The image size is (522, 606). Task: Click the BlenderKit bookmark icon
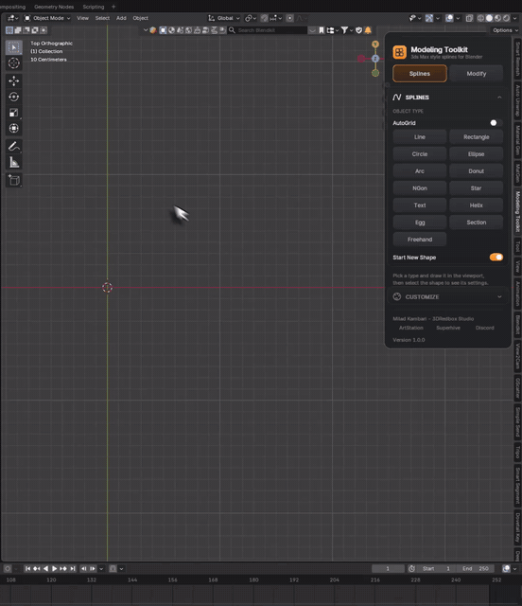point(322,30)
